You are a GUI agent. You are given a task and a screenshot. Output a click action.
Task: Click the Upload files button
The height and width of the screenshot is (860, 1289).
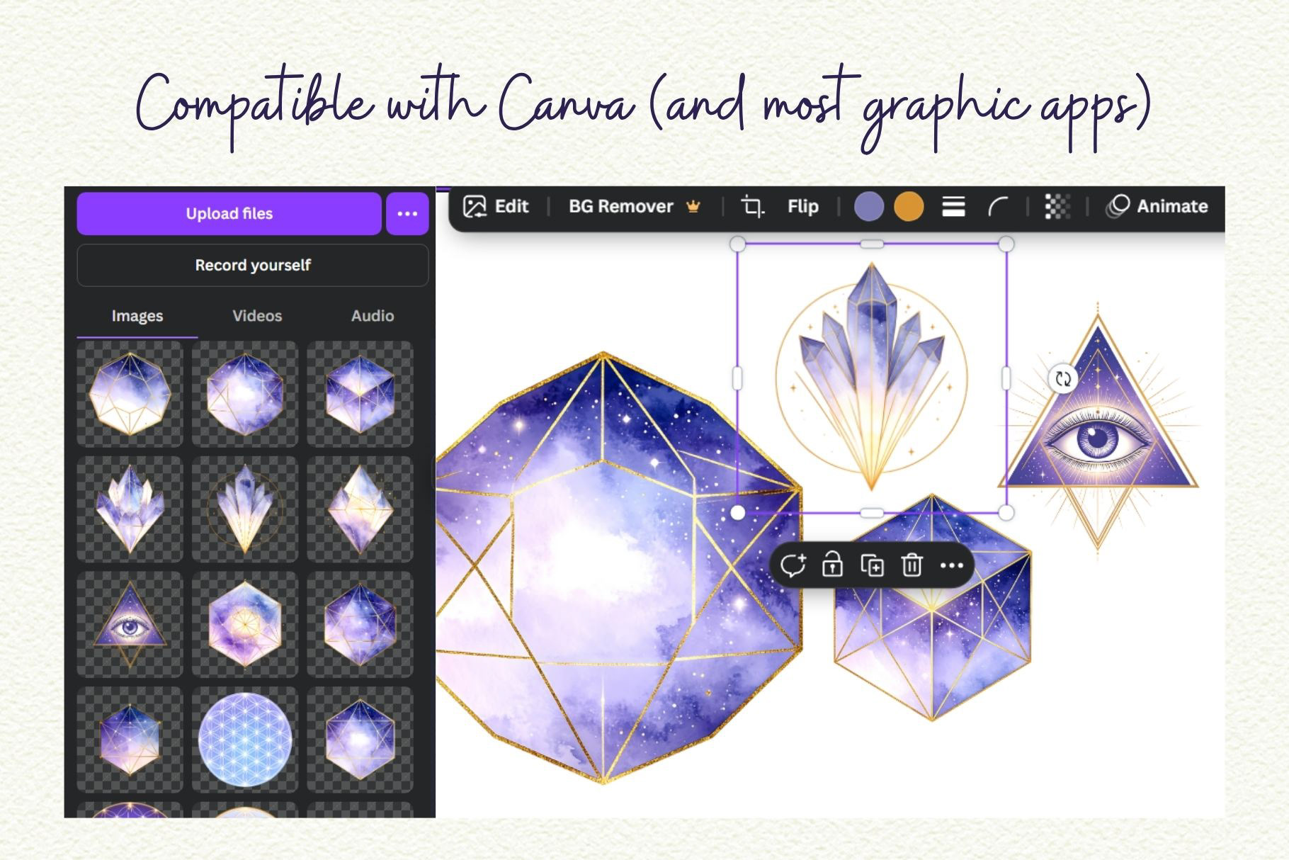(x=229, y=213)
